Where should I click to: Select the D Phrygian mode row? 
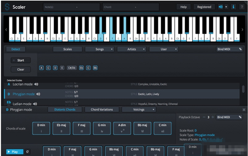pos(122,94)
